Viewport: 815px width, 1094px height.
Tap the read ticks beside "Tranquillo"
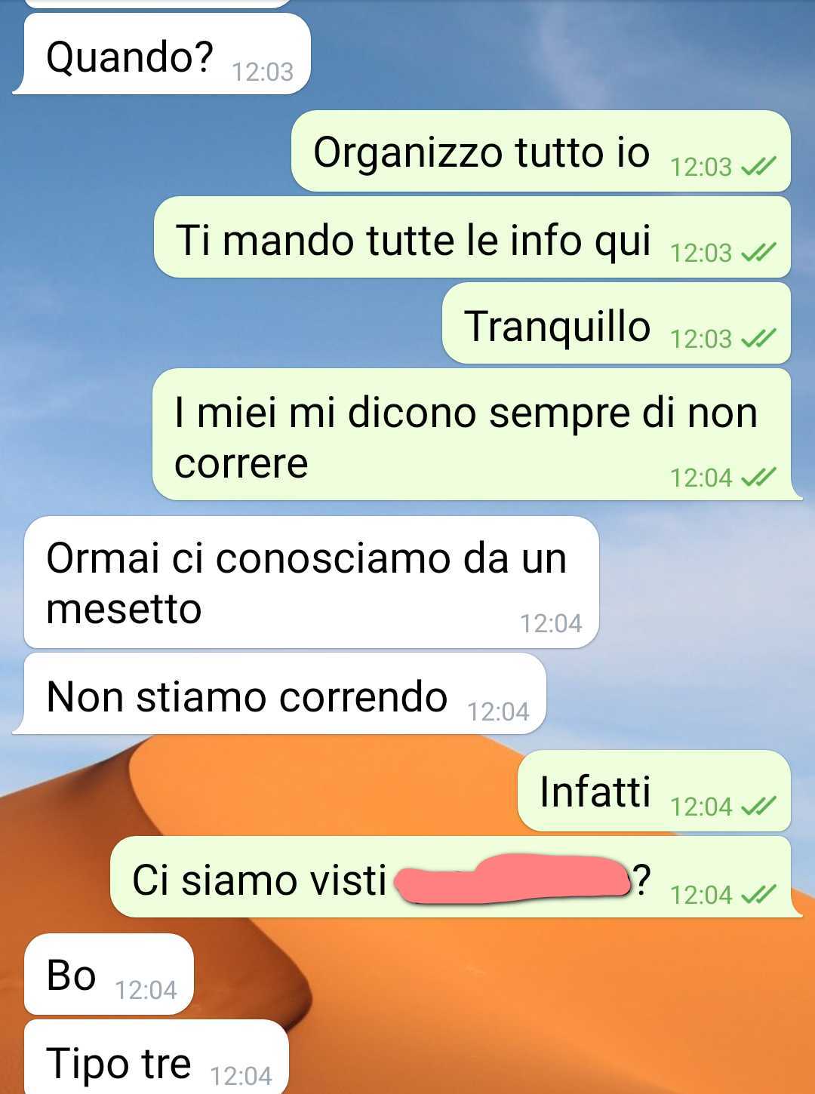758,338
